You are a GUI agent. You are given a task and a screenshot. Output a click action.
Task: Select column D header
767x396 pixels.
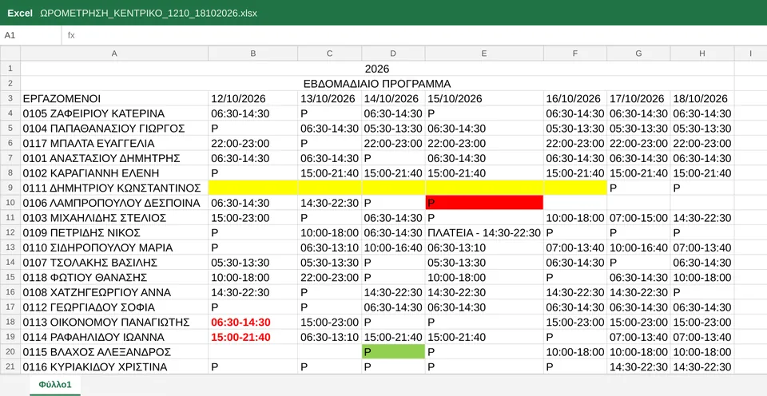394,53
